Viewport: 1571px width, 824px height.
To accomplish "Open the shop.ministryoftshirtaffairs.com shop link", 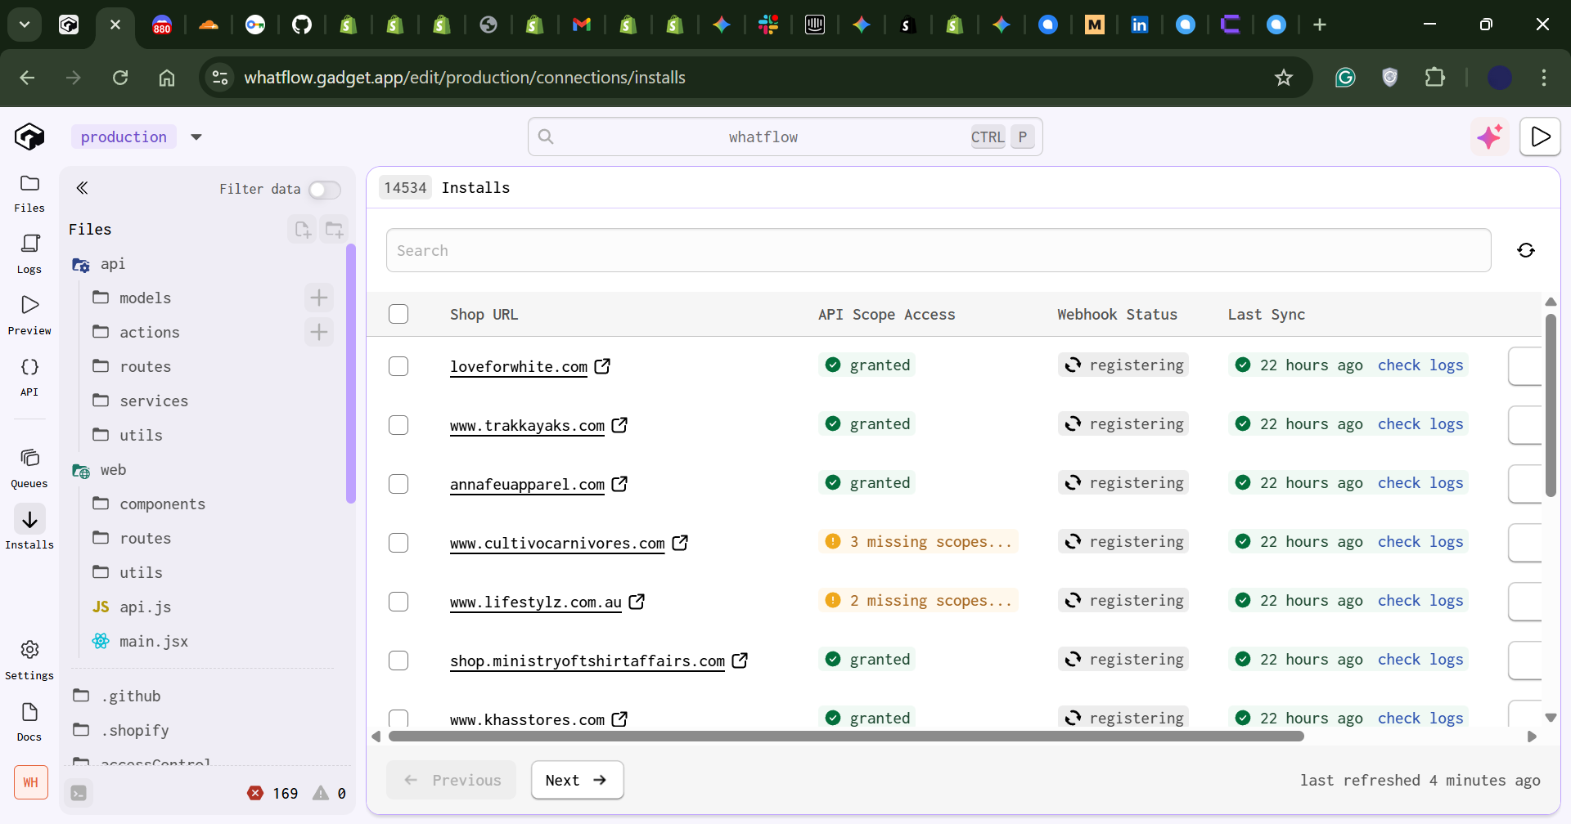I will (587, 661).
